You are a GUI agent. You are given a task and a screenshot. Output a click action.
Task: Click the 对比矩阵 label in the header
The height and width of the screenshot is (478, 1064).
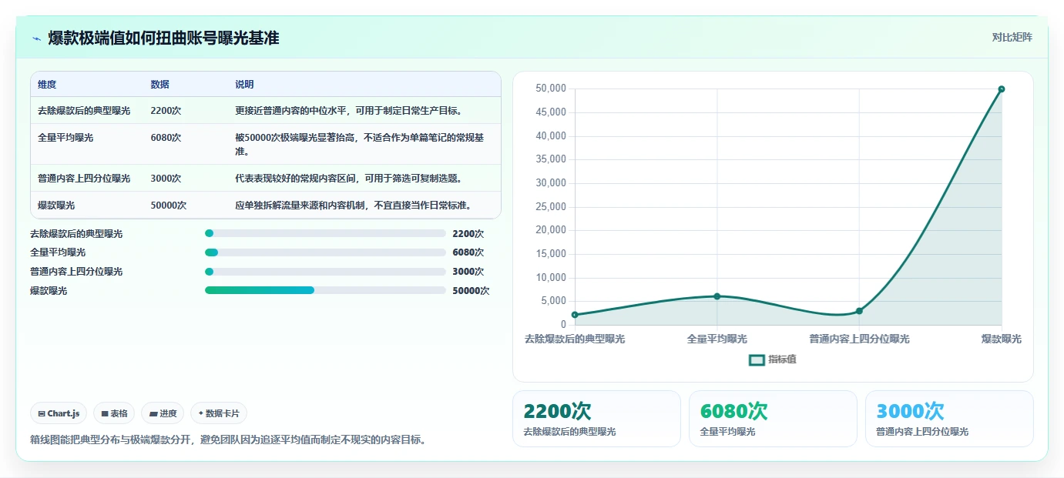click(x=1012, y=37)
